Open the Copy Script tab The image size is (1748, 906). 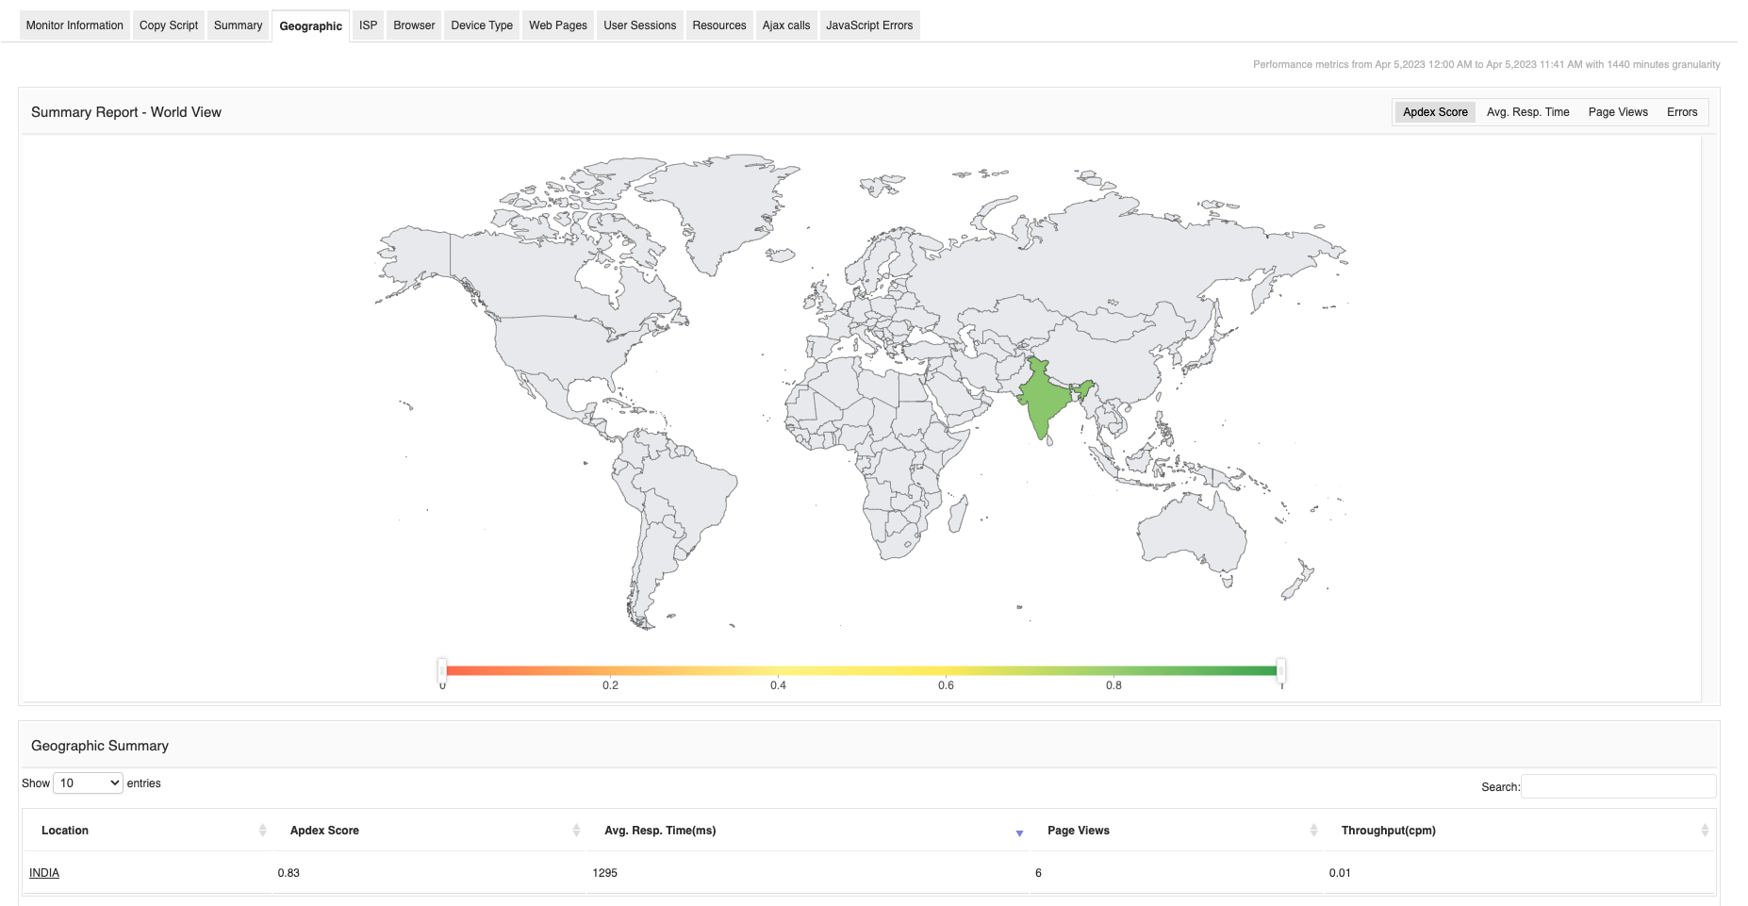click(168, 25)
